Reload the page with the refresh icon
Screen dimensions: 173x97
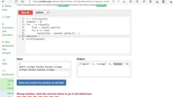[x=16, y=2]
